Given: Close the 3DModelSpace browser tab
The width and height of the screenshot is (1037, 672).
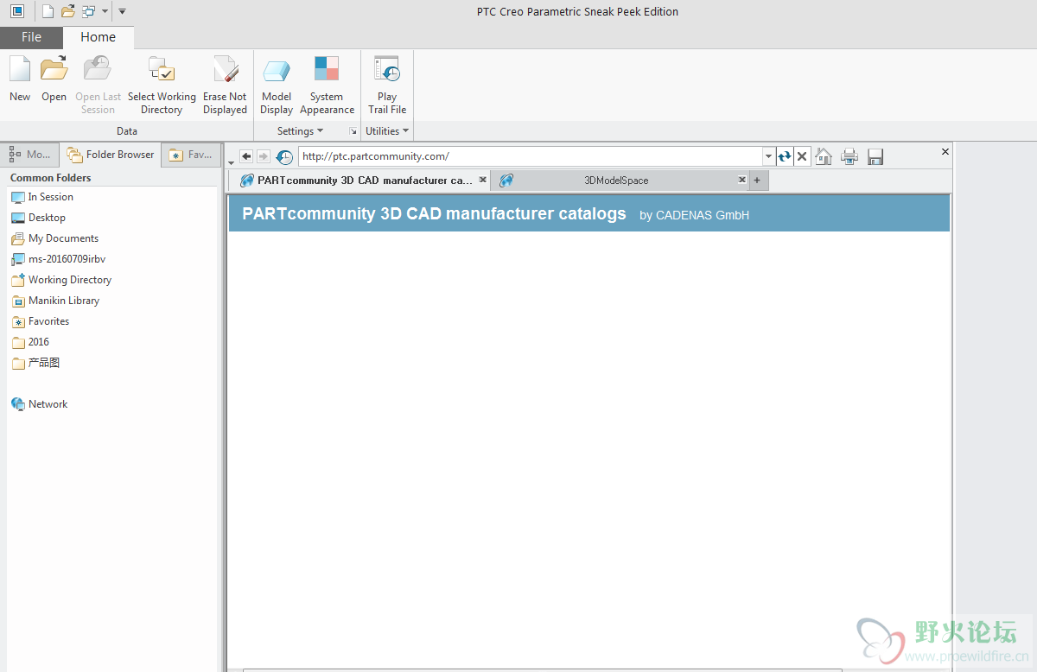Looking at the screenshot, I should point(741,180).
